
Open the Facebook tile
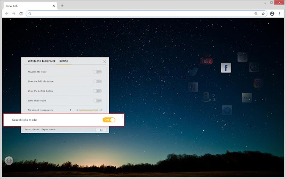[226, 68]
